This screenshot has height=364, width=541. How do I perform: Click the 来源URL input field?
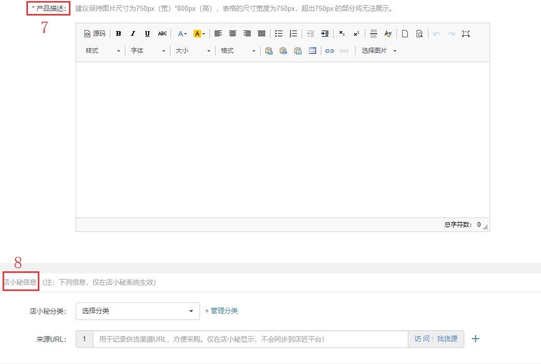click(x=250, y=339)
